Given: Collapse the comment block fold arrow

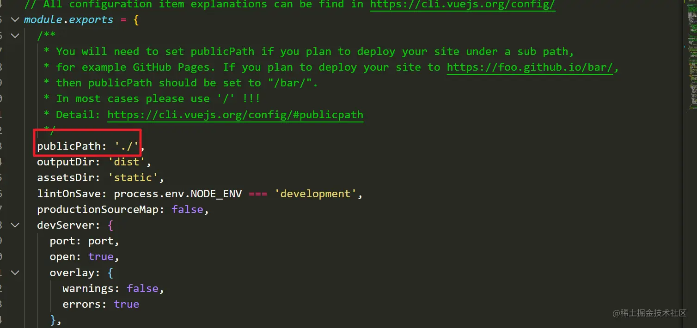Looking at the screenshot, I should point(15,35).
